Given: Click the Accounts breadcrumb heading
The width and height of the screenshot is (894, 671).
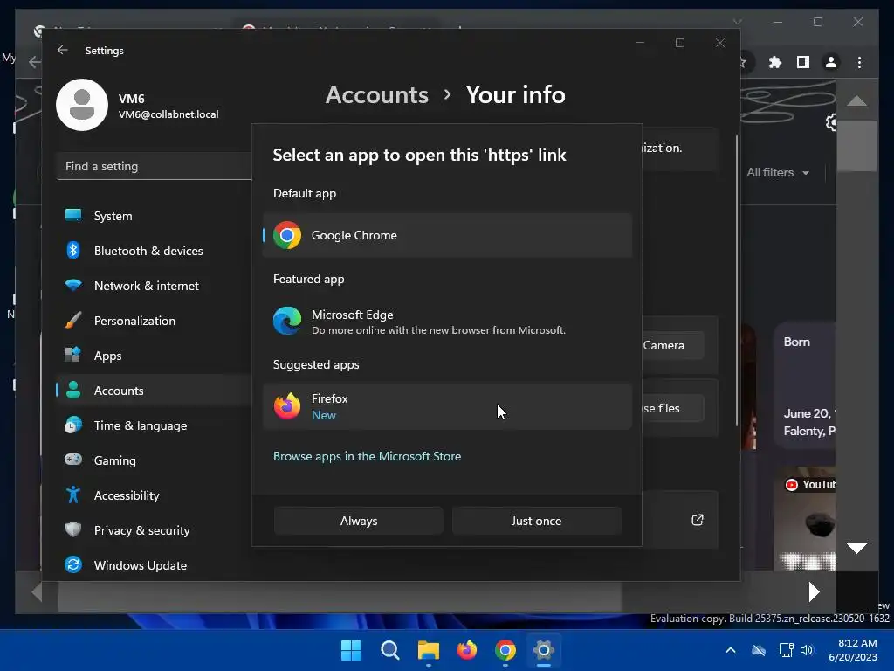Looking at the screenshot, I should [377, 94].
